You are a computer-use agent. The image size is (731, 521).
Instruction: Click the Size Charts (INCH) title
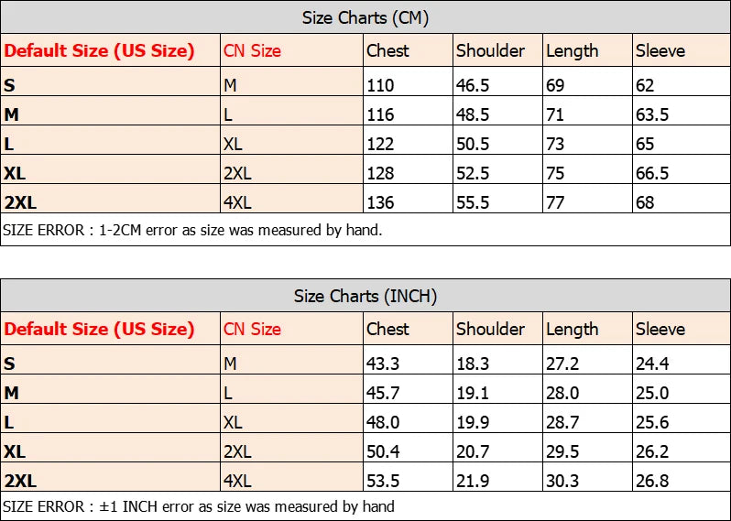pos(365,296)
